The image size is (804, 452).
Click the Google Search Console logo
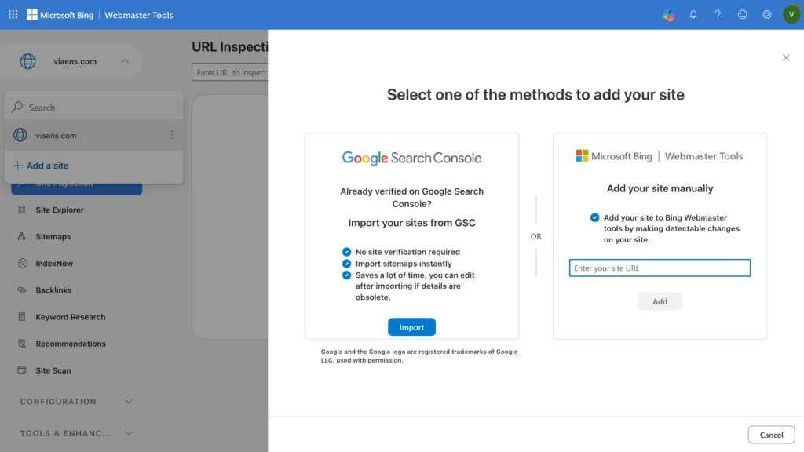click(x=411, y=158)
